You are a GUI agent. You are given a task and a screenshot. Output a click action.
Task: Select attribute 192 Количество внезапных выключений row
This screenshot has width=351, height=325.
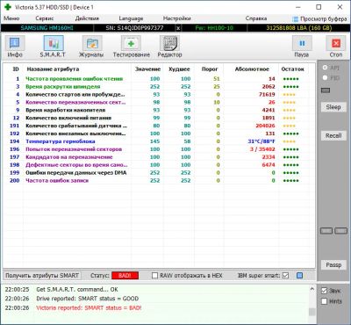159,134
